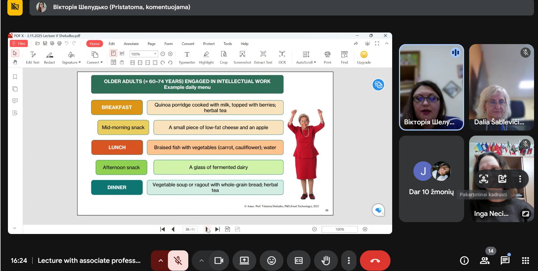Open the meeting chat panel
Image resolution: width=538 pixels, height=271 pixels.
[x=505, y=261]
